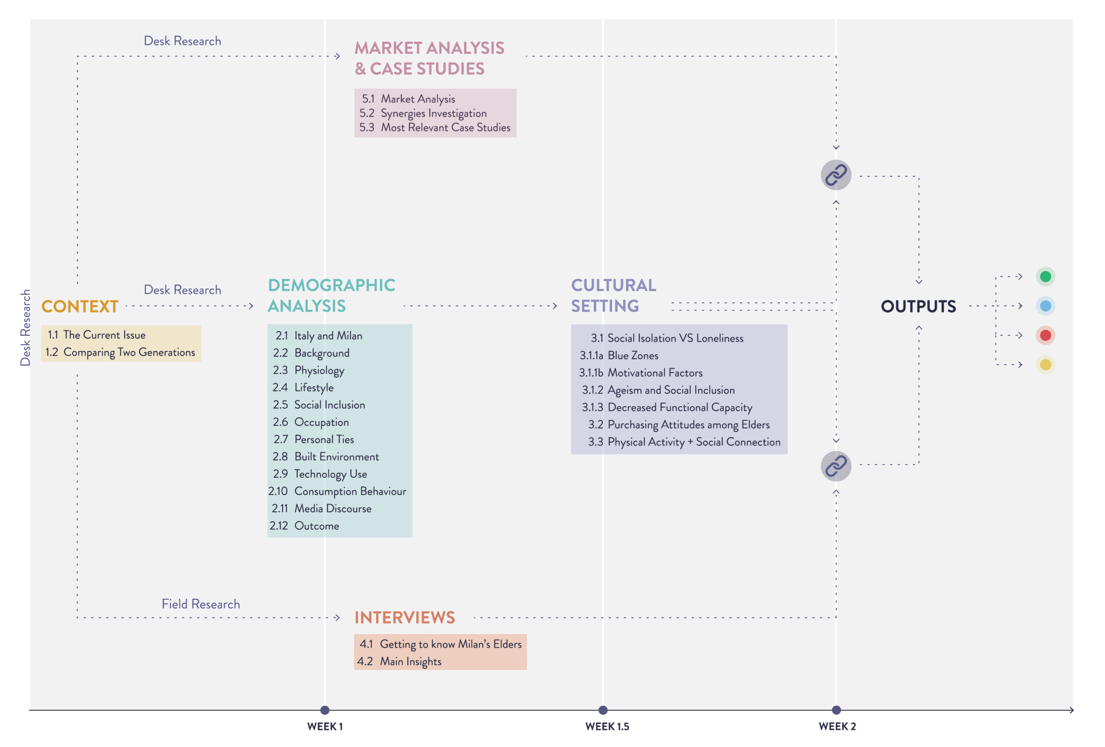
Task: Click the upper chain link icon
Action: [x=836, y=175]
